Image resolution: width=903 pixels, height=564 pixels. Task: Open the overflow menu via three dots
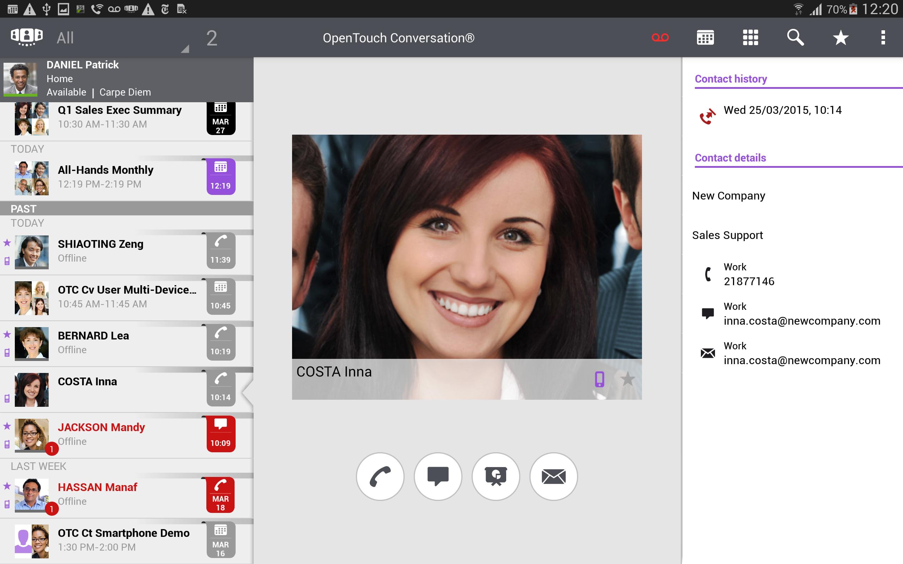click(x=884, y=37)
